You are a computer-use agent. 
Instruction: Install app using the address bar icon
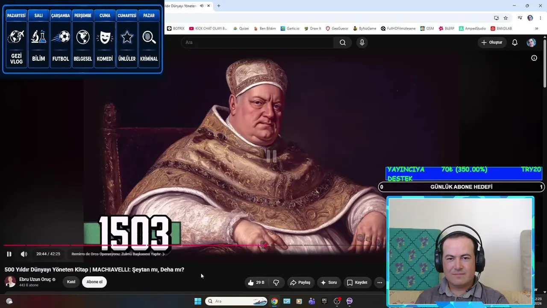click(496, 18)
